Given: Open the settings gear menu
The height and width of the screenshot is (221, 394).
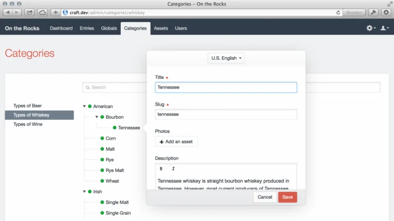Looking at the screenshot, I should pos(371,28).
